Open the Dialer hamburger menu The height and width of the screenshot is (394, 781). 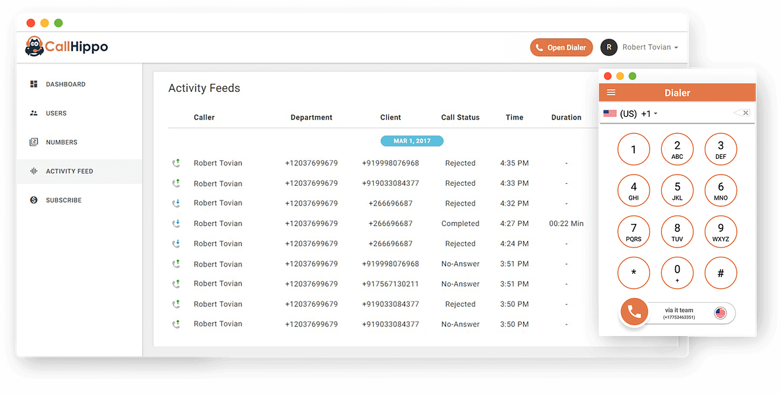point(611,93)
